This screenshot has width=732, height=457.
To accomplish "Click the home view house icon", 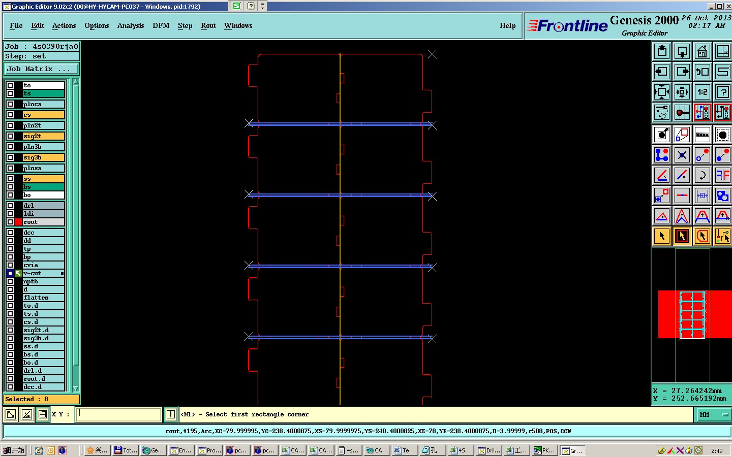I will [703, 51].
